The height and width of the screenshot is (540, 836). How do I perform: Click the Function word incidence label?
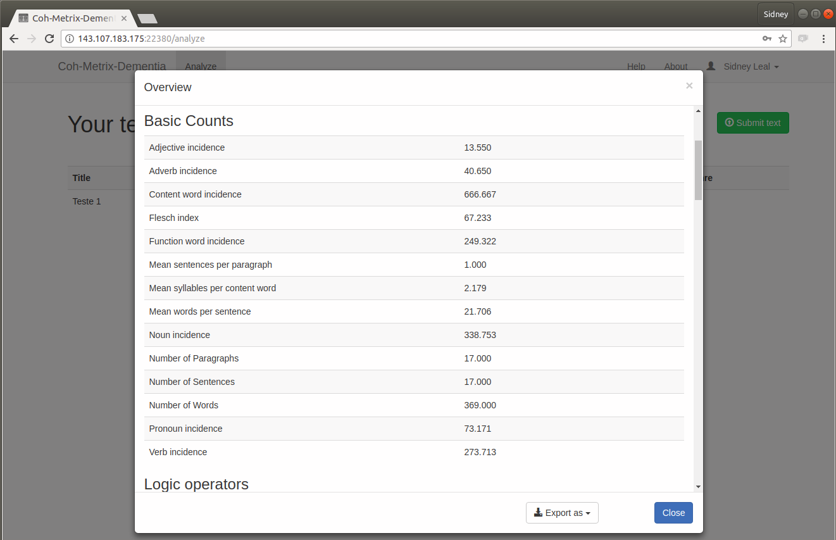pos(197,241)
